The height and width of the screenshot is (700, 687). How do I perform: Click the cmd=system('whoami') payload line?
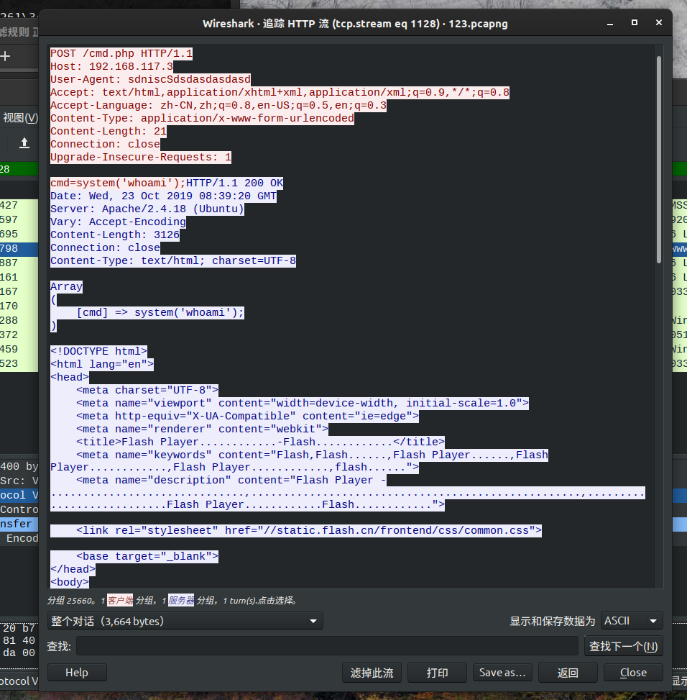point(118,183)
